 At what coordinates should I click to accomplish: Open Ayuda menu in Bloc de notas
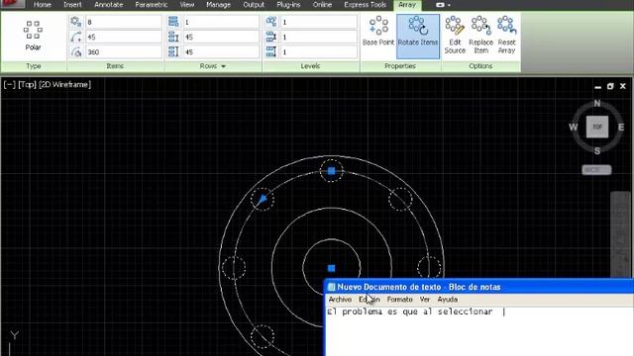(447, 300)
